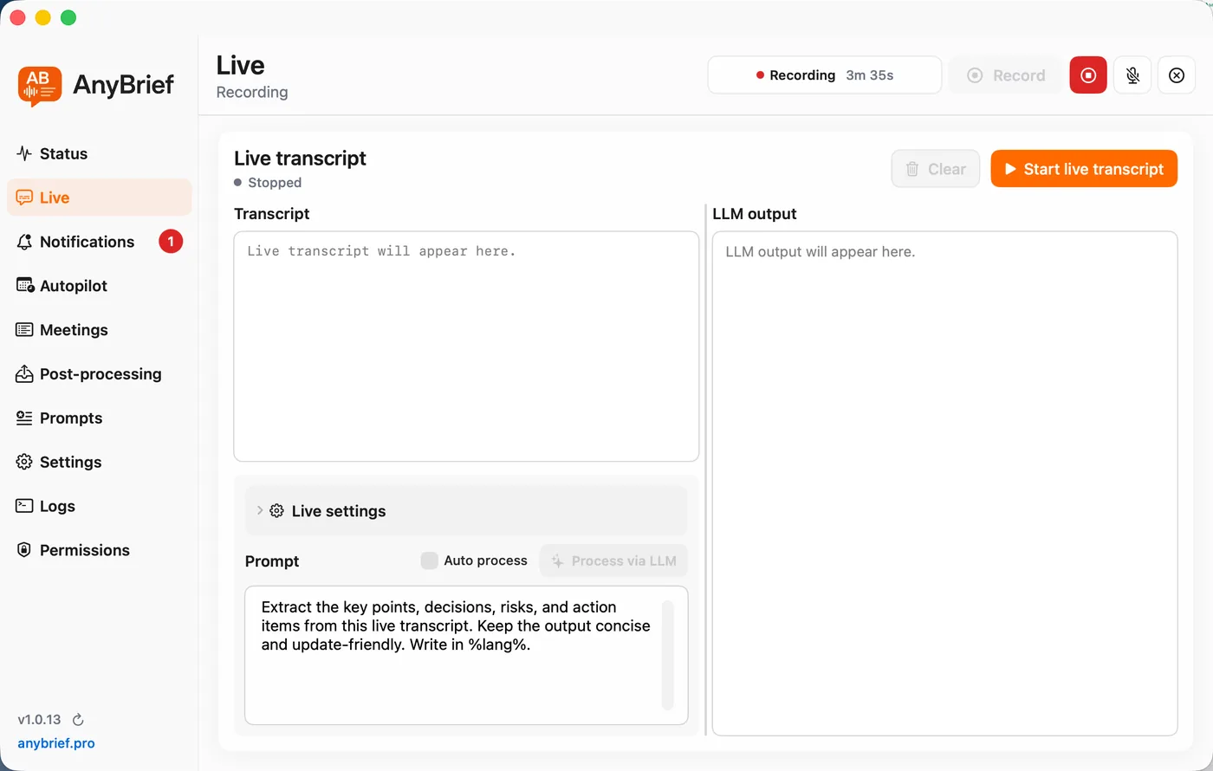Screen dimensions: 1213x771
Task: Enable the Auto process checkbox
Action: pyautogui.click(x=429, y=560)
